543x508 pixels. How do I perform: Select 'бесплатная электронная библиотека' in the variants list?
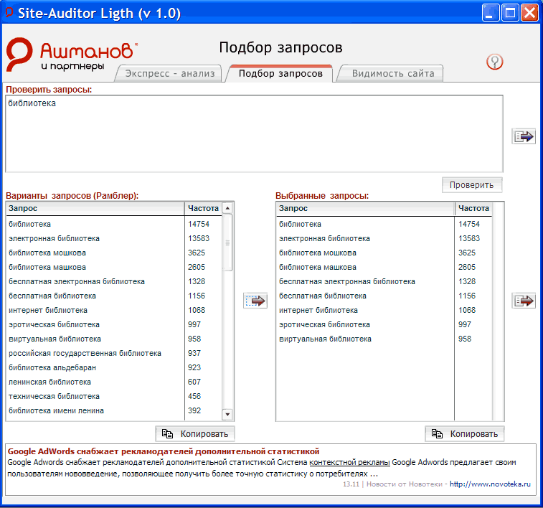click(113, 281)
